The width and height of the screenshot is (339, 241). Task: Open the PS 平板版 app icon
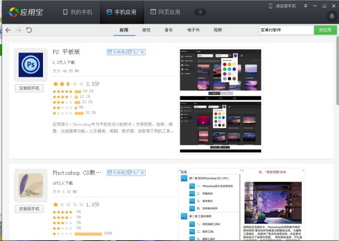(31, 65)
